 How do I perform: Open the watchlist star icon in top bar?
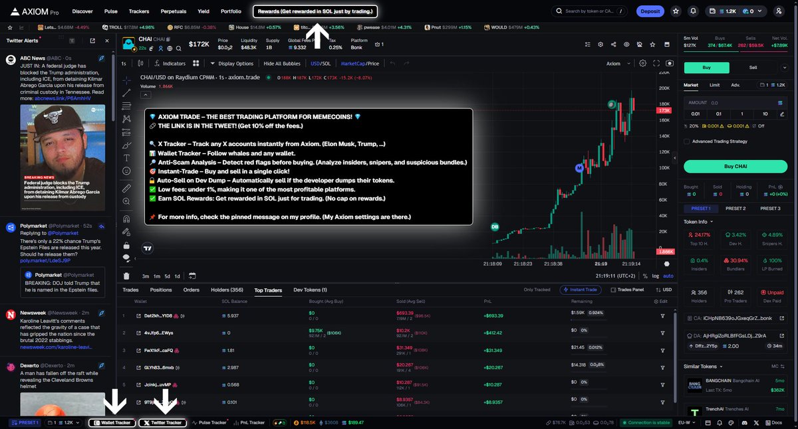(x=676, y=11)
